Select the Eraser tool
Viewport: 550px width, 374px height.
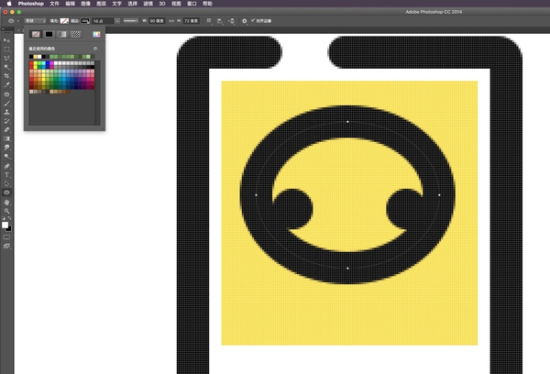(x=6, y=130)
